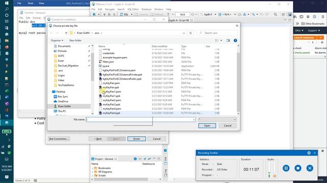Image resolution: width=327 pixels, height=183 pixels.
Task: Open the view options dropdown arrow
Action: click(221, 41)
